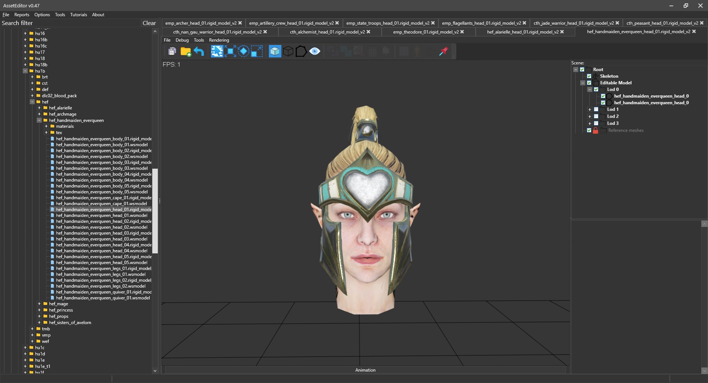Viewport: 708px width, 383px height.
Task: Click the folder with green plus icon
Action: coord(185,52)
